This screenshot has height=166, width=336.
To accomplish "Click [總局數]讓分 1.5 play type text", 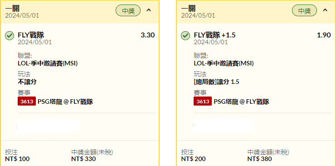I will click(217, 82).
